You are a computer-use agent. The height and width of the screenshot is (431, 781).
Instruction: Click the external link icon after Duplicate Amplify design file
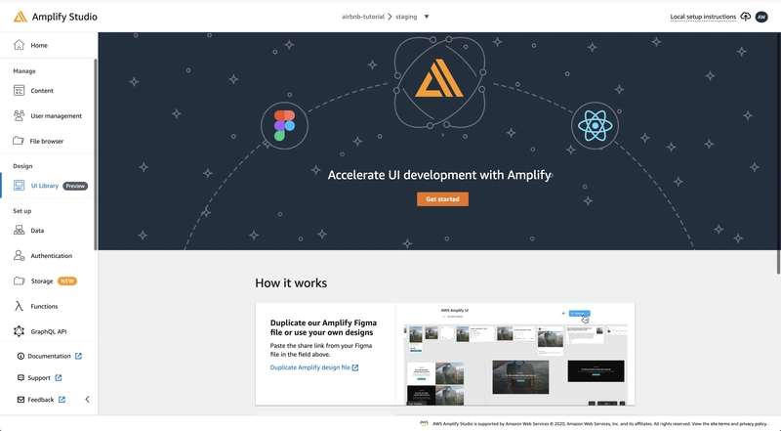(355, 367)
